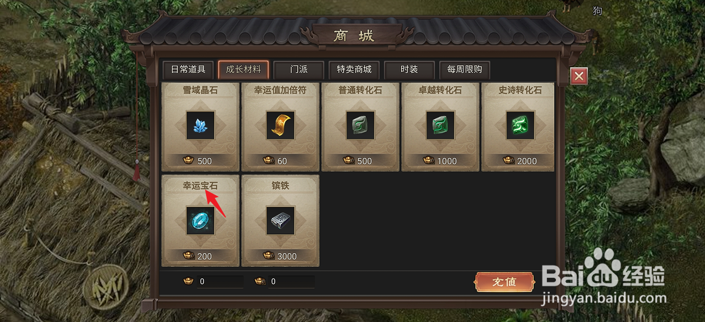This screenshot has width=705, height=322.
Task: Select the 镔铁 iron ingot icon
Action: coord(280,221)
